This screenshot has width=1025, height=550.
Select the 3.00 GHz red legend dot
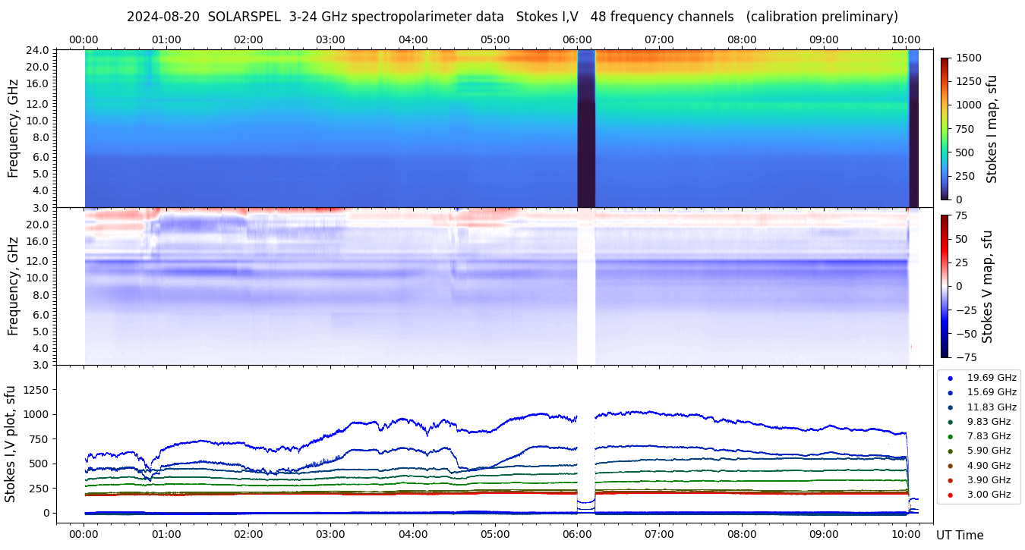(950, 495)
